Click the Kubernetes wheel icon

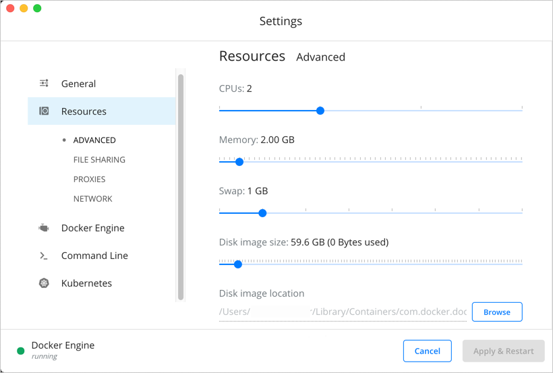[44, 283]
